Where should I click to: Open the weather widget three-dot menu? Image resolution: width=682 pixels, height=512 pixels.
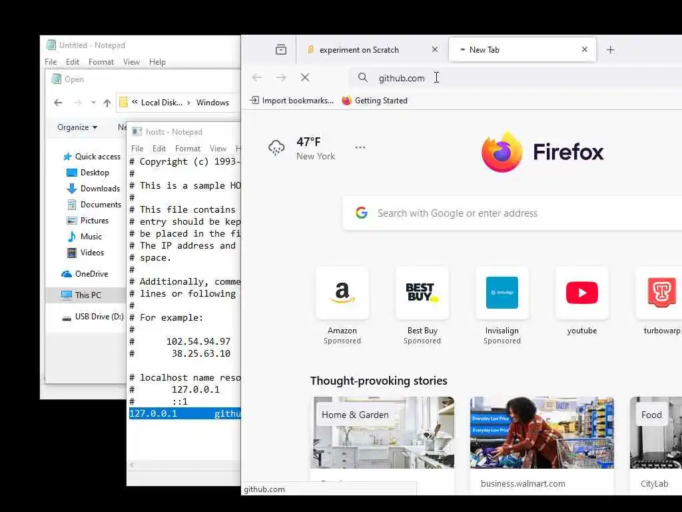[360, 147]
